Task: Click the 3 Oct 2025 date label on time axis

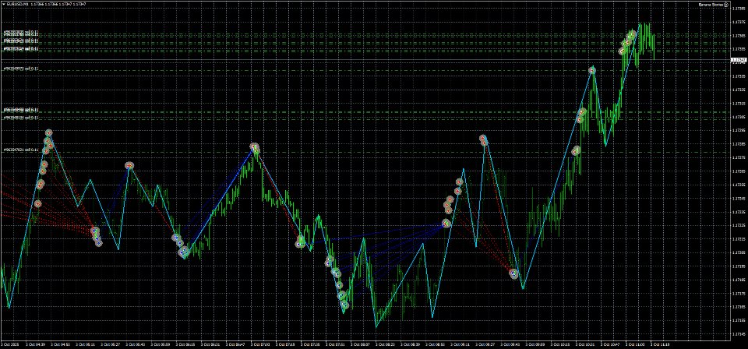Action: [x=10, y=344]
